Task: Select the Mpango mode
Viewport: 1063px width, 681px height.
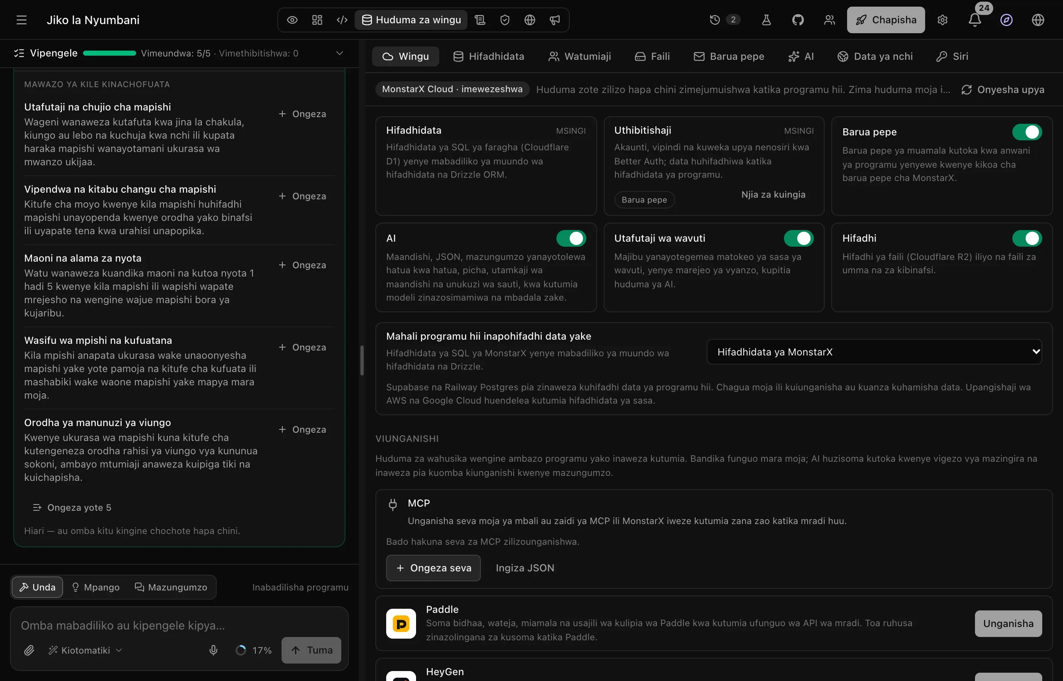Action: coord(96,587)
